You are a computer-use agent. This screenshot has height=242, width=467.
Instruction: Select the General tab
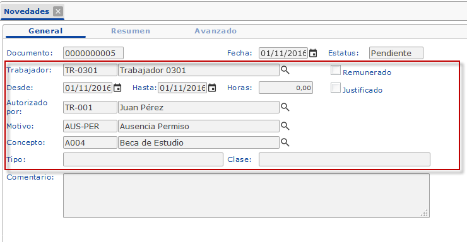tap(45, 31)
